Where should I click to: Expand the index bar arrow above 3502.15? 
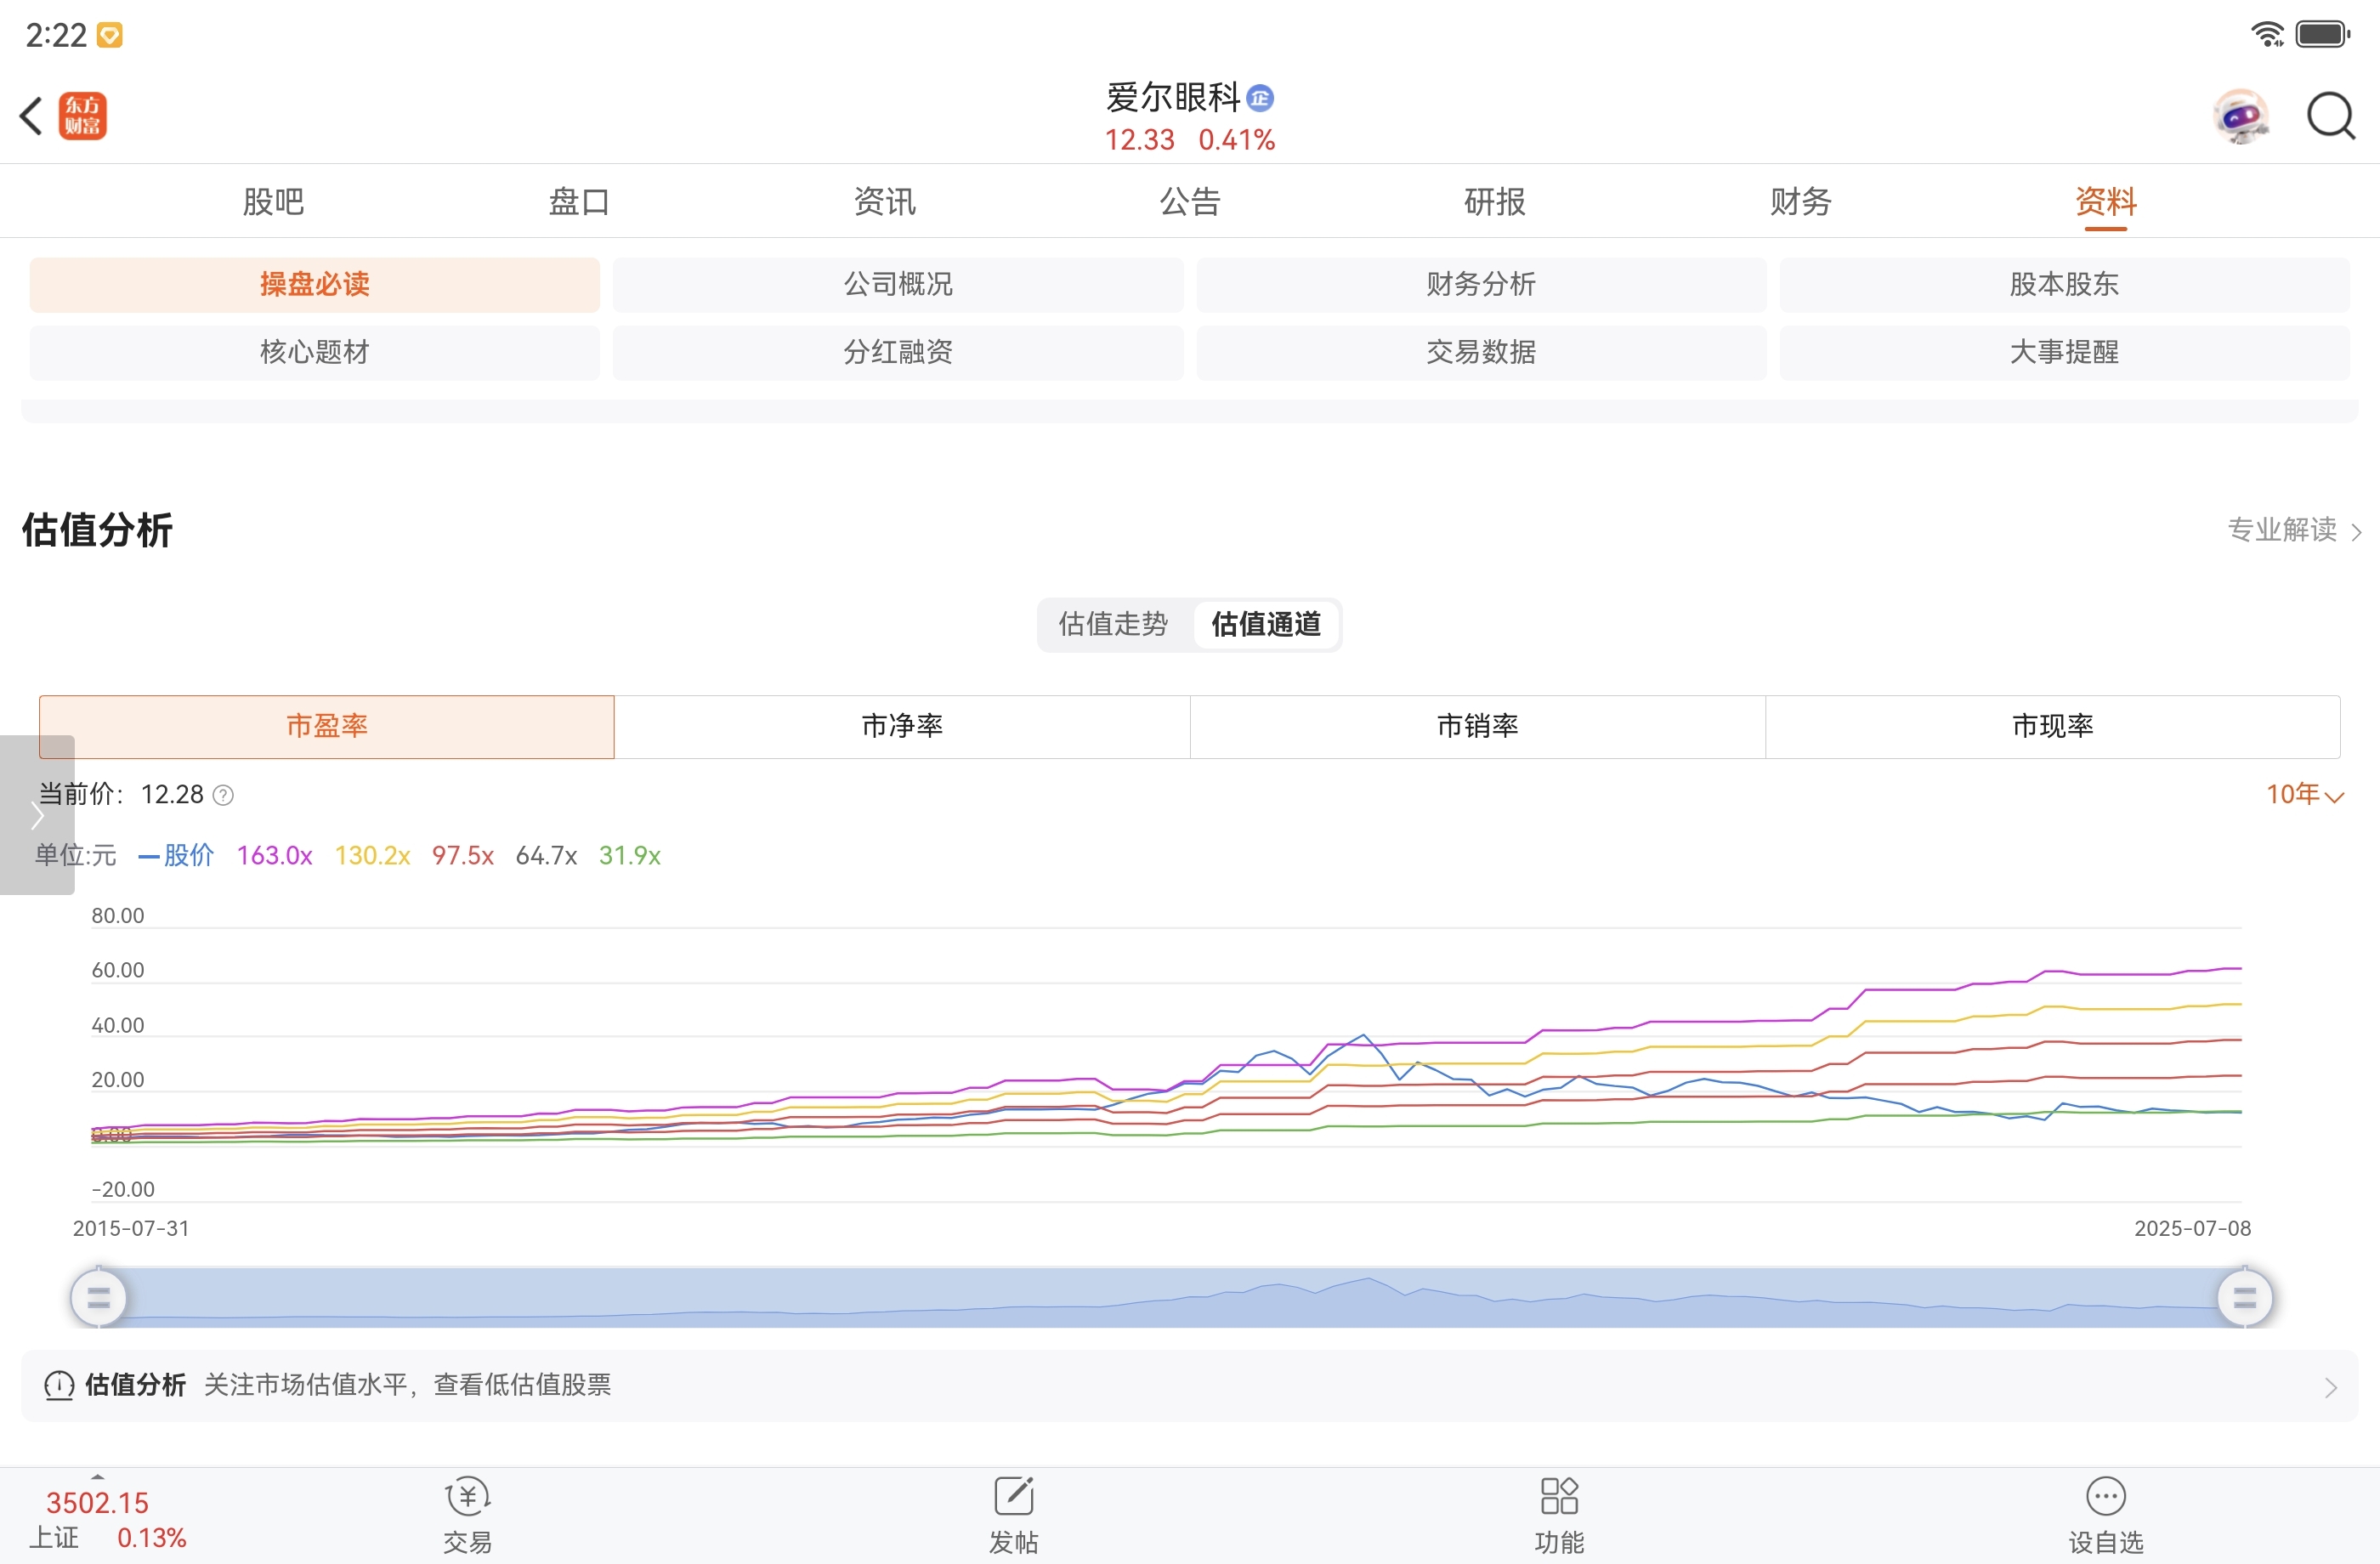pos(97,1476)
